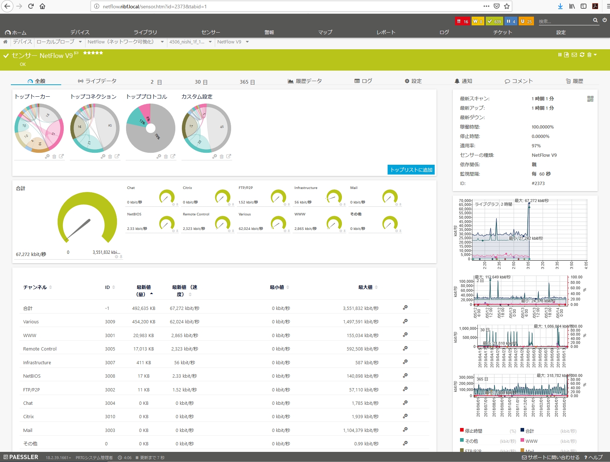Reload the page with browser refresh icon
The width and height of the screenshot is (610, 462).
(31, 6)
